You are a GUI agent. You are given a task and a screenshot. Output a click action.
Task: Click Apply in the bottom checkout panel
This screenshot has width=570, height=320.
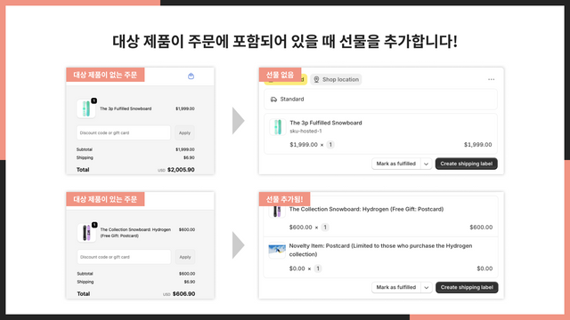[185, 257]
